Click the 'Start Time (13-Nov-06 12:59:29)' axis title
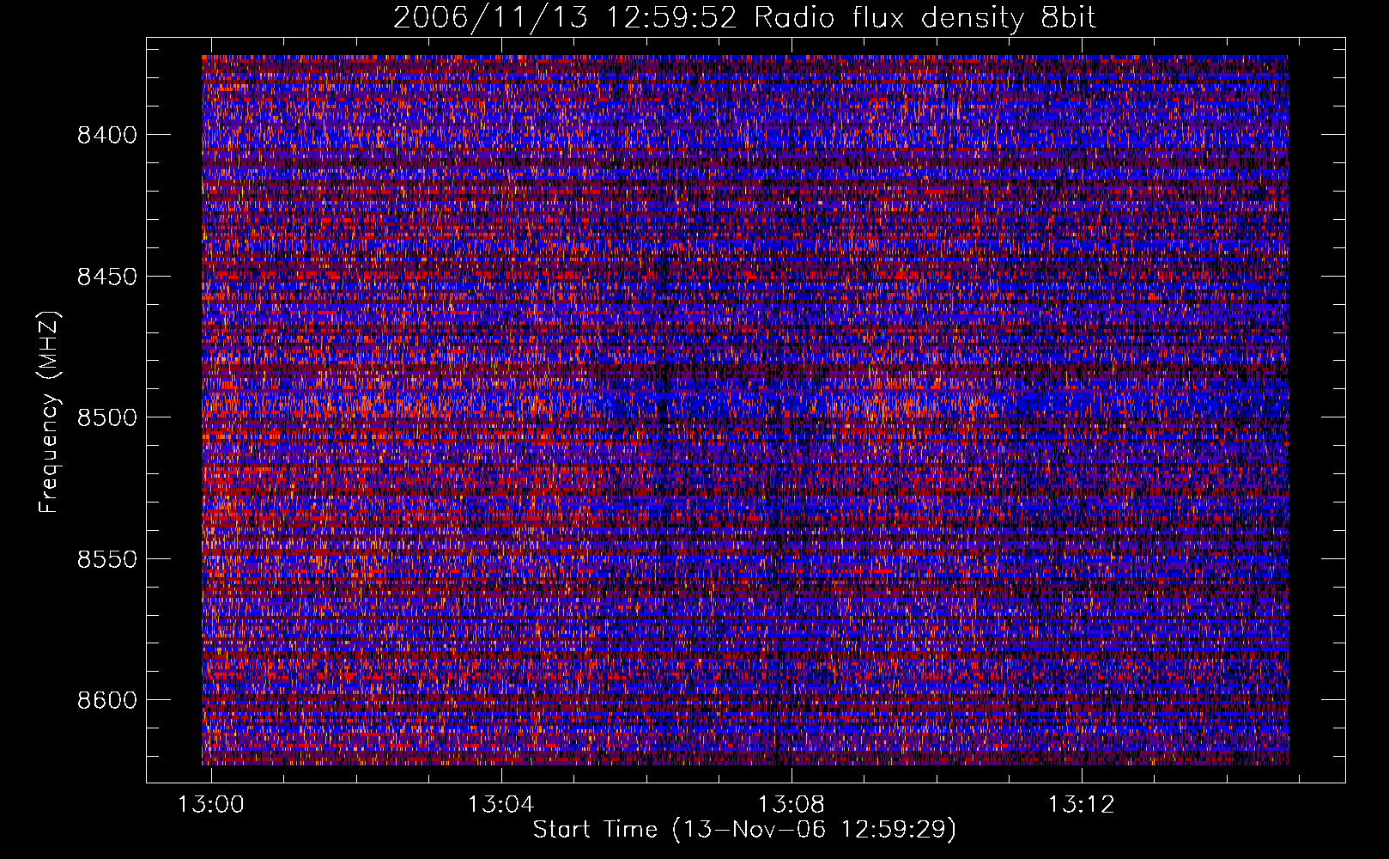The width and height of the screenshot is (1389, 859). [x=744, y=831]
